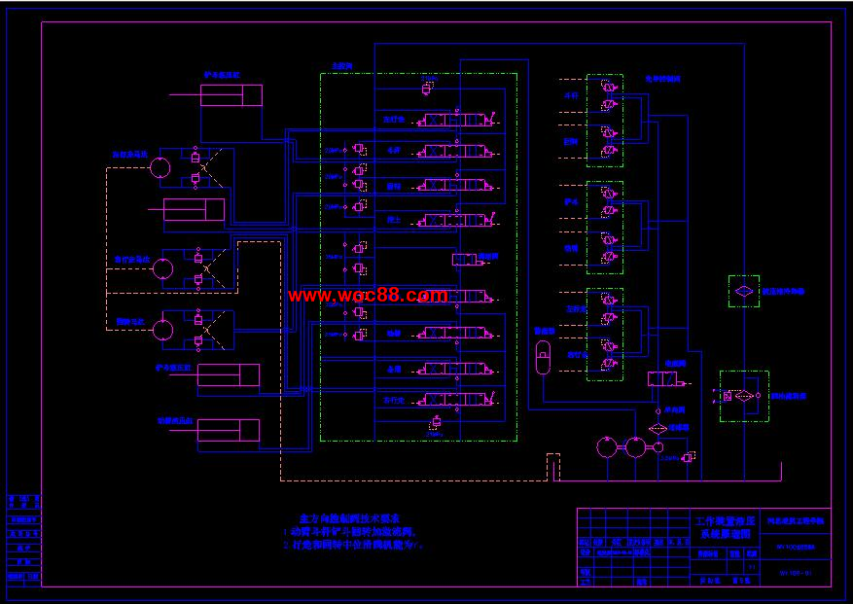The height and width of the screenshot is (604, 853).
Task: Select technical requirement note line 2
Action: 353,544
